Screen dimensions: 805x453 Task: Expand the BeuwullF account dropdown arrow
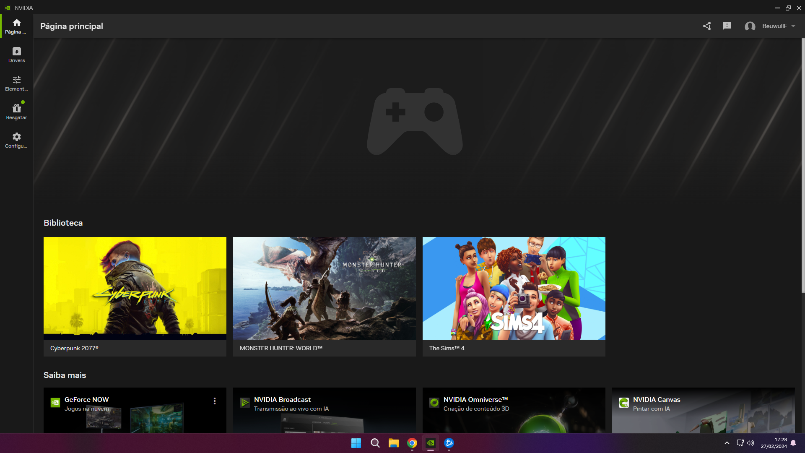click(793, 26)
